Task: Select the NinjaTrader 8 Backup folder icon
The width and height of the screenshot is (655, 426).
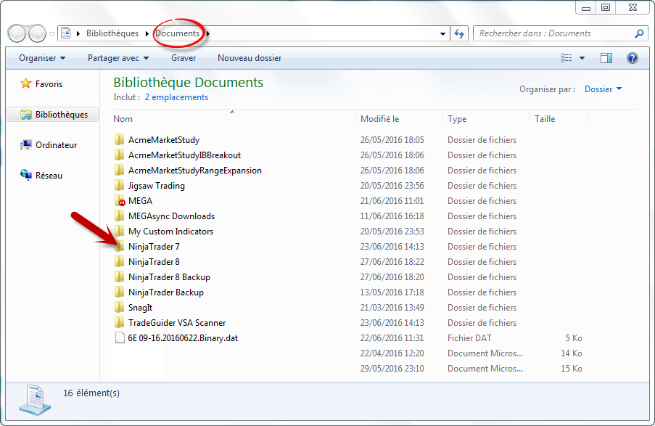Action: click(120, 277)
